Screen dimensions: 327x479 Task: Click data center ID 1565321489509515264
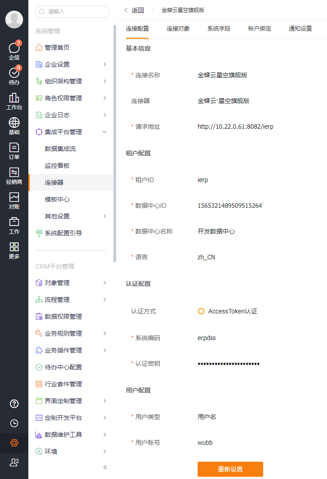(230, 206)
